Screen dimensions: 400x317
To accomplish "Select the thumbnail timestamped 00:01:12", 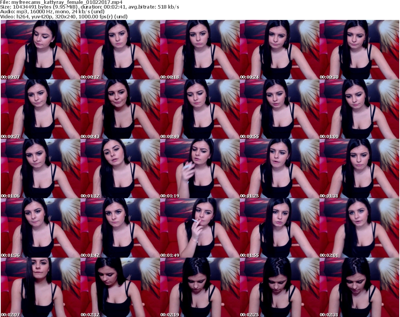I will click(x=120, y=169).
